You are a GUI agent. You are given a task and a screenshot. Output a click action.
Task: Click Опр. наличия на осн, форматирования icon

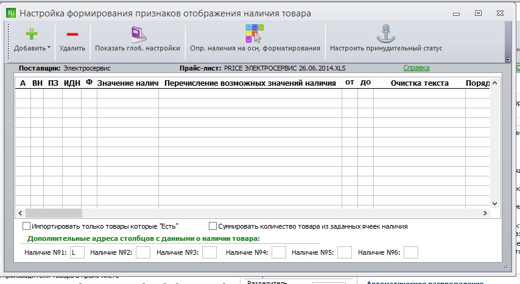[255, 33]
